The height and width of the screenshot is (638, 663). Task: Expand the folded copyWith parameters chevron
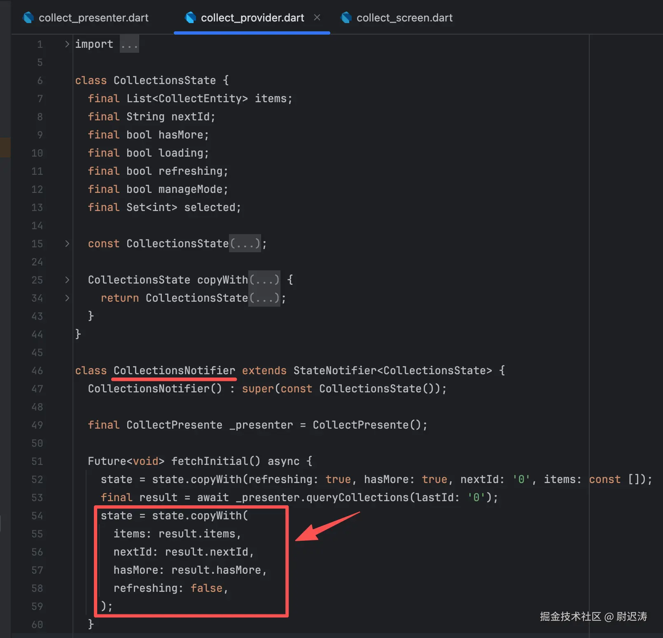[67, 279]
